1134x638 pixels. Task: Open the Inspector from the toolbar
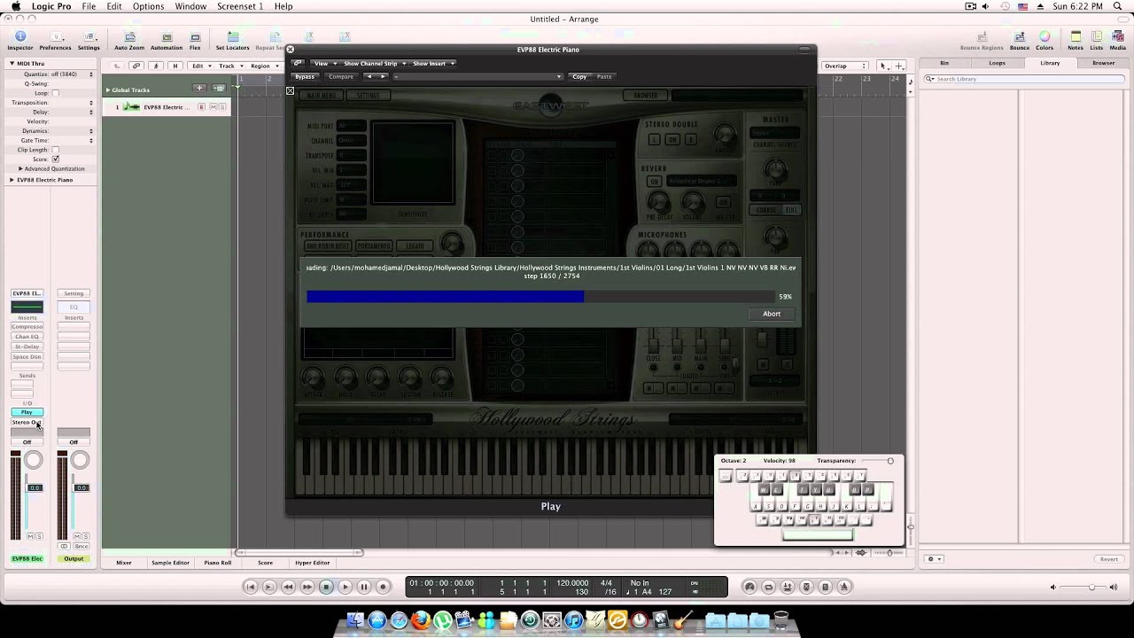click(x=19, y=41)
